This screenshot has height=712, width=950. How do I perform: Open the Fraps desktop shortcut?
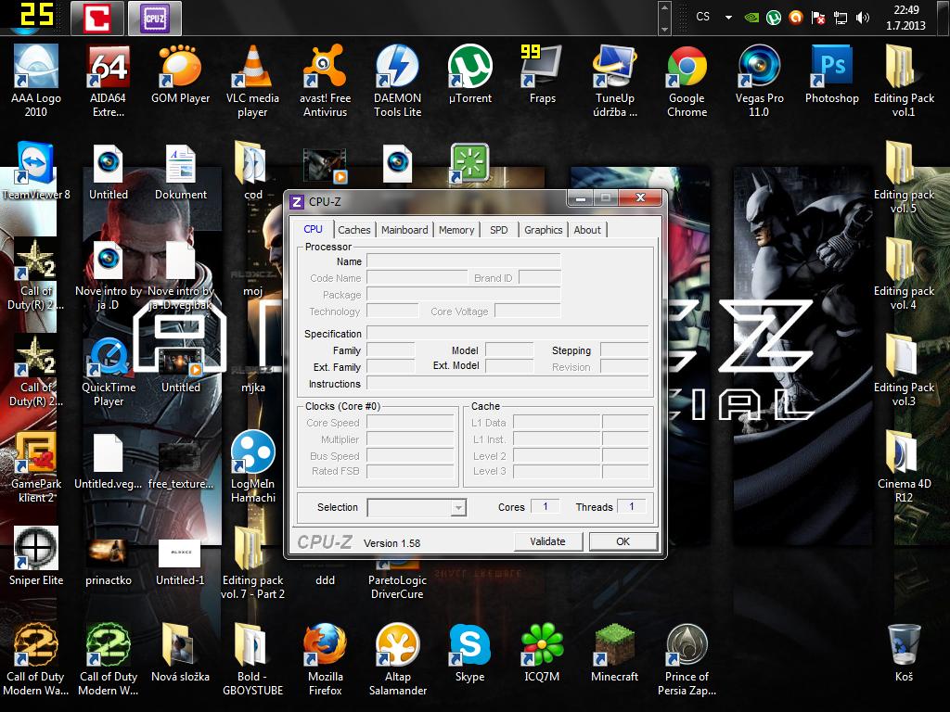click(x=543, y=68)
